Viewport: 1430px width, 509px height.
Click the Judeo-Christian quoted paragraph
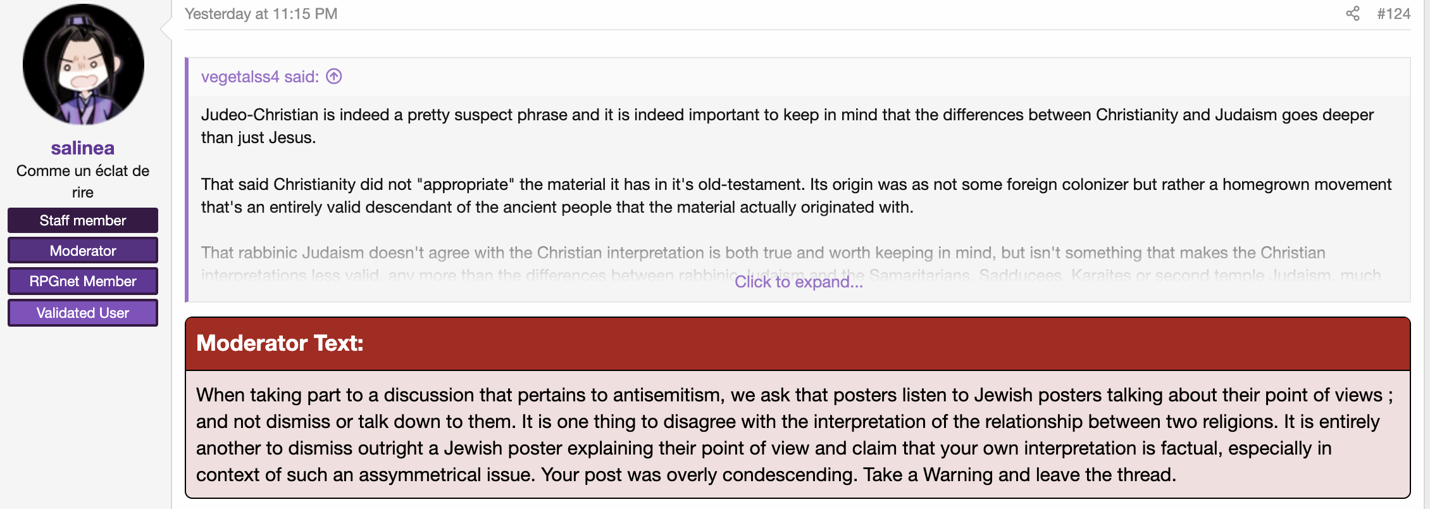point(788,126)
